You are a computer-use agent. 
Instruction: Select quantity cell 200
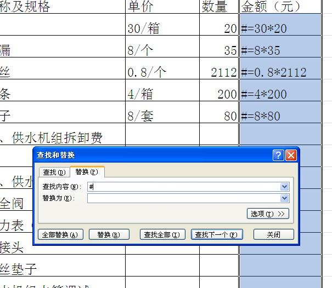tap(219, 90)
